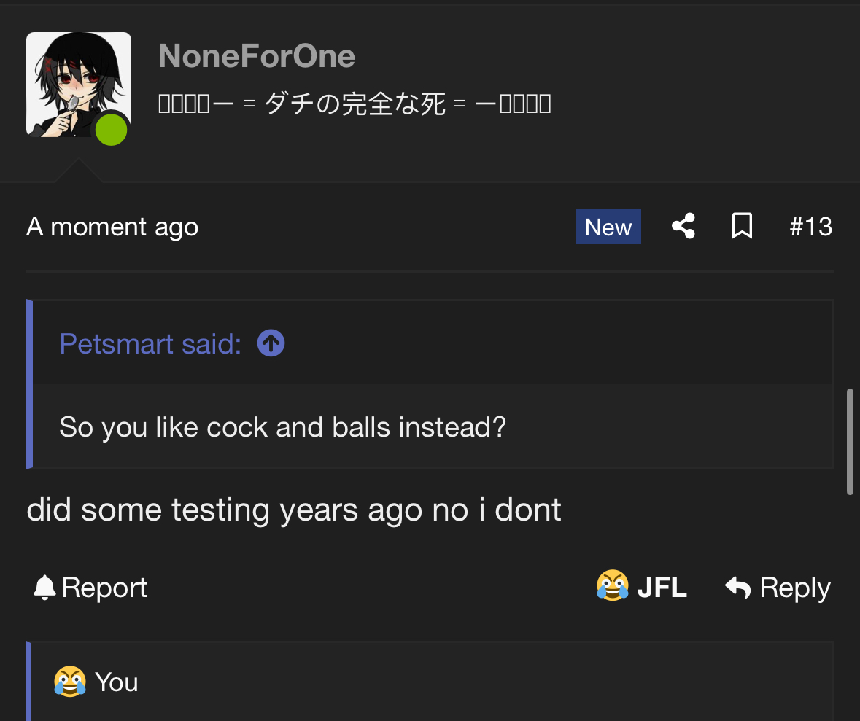Open NoneForOne's avatar picture
Screen dimensions: 860x721
point(79,85)
